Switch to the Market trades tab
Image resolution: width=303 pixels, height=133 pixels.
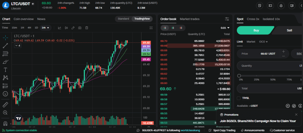pos(190,19)
